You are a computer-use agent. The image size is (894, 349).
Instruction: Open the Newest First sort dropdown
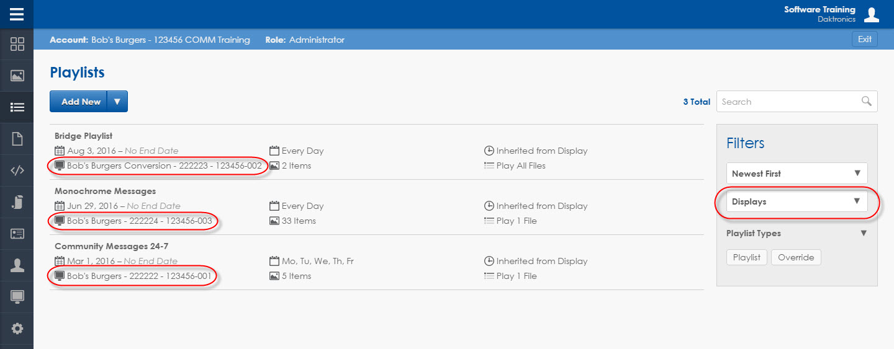tap(797, 174)
